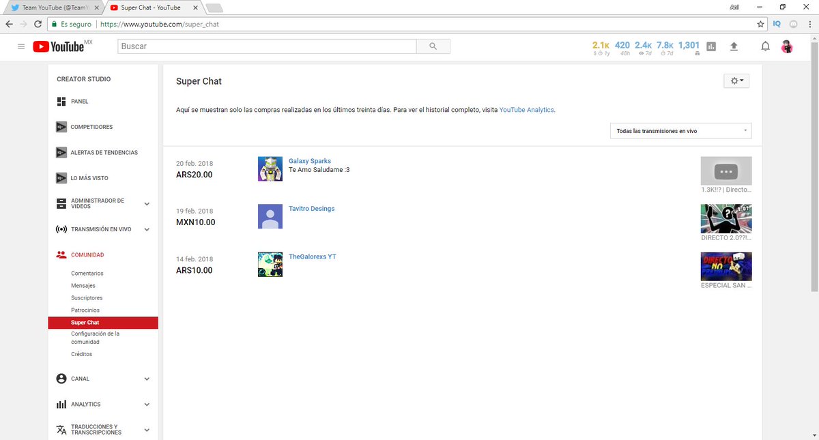Image resolution: width=819 pixels, height=440 pixels.
Task: Open Patrocinios in the sidebar
Action: click(x=85, y=310)
